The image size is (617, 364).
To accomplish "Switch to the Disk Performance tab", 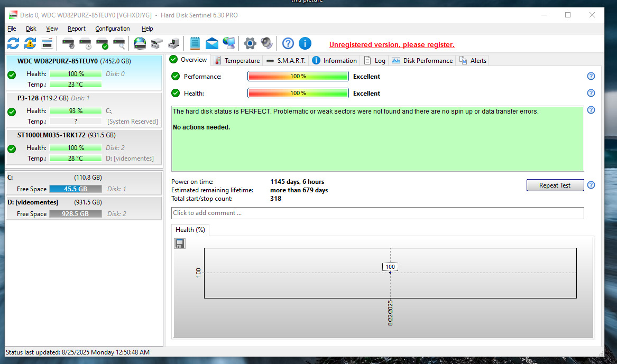I will tap(422, 61).
